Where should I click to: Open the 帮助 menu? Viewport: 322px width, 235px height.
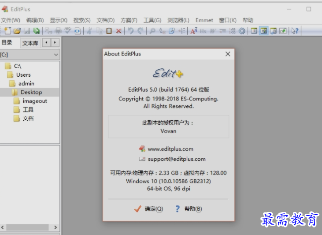pyautogui.click(x=248, y=20)
